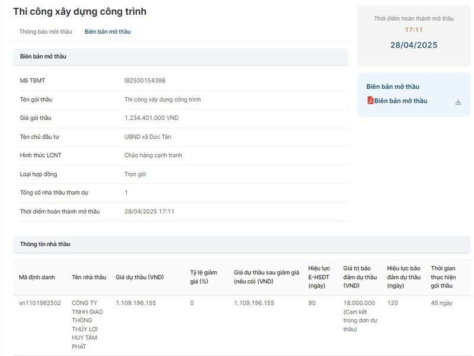474x356 pixels.
Task: Click the download icon for Biên bản mở thầu
Action: tap(458, 102)
